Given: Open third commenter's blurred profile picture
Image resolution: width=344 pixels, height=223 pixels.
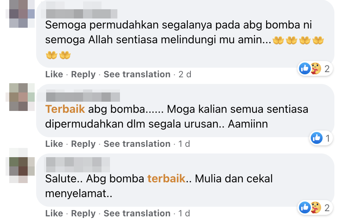Looking at the screenshot, I should coord(20,165).
